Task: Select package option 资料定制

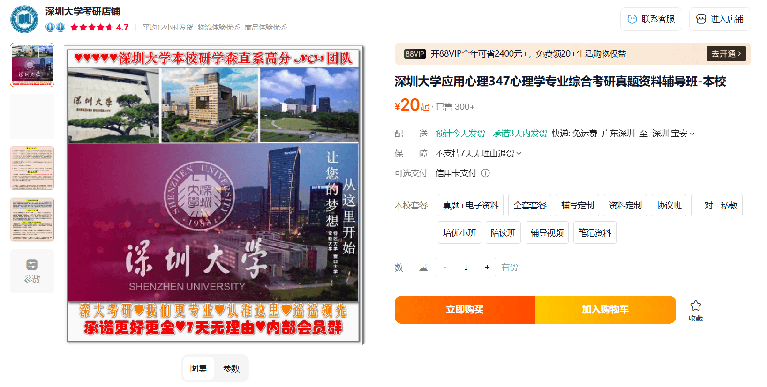Action: tap(625, 205)
